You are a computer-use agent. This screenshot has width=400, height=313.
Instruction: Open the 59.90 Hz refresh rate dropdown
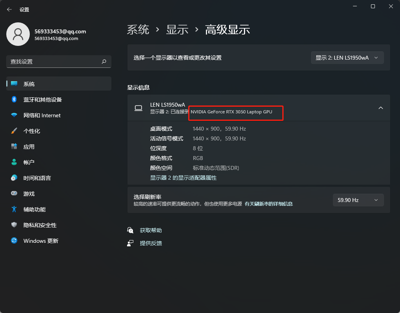point(358,200)
